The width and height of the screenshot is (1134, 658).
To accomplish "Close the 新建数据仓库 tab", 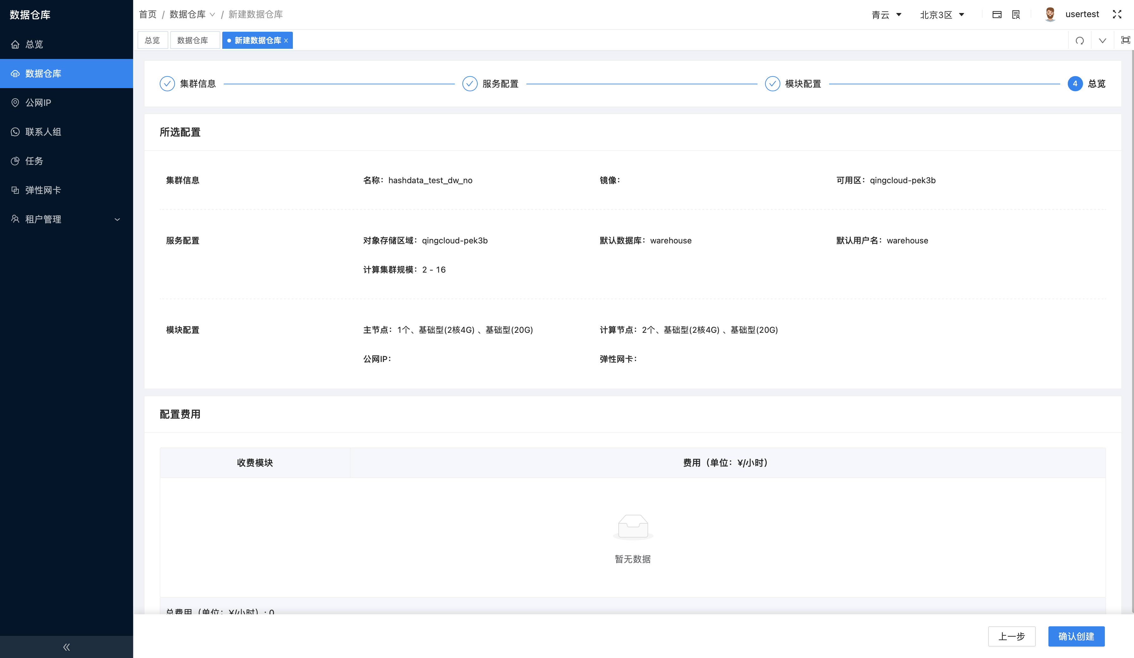I will 286,41.
